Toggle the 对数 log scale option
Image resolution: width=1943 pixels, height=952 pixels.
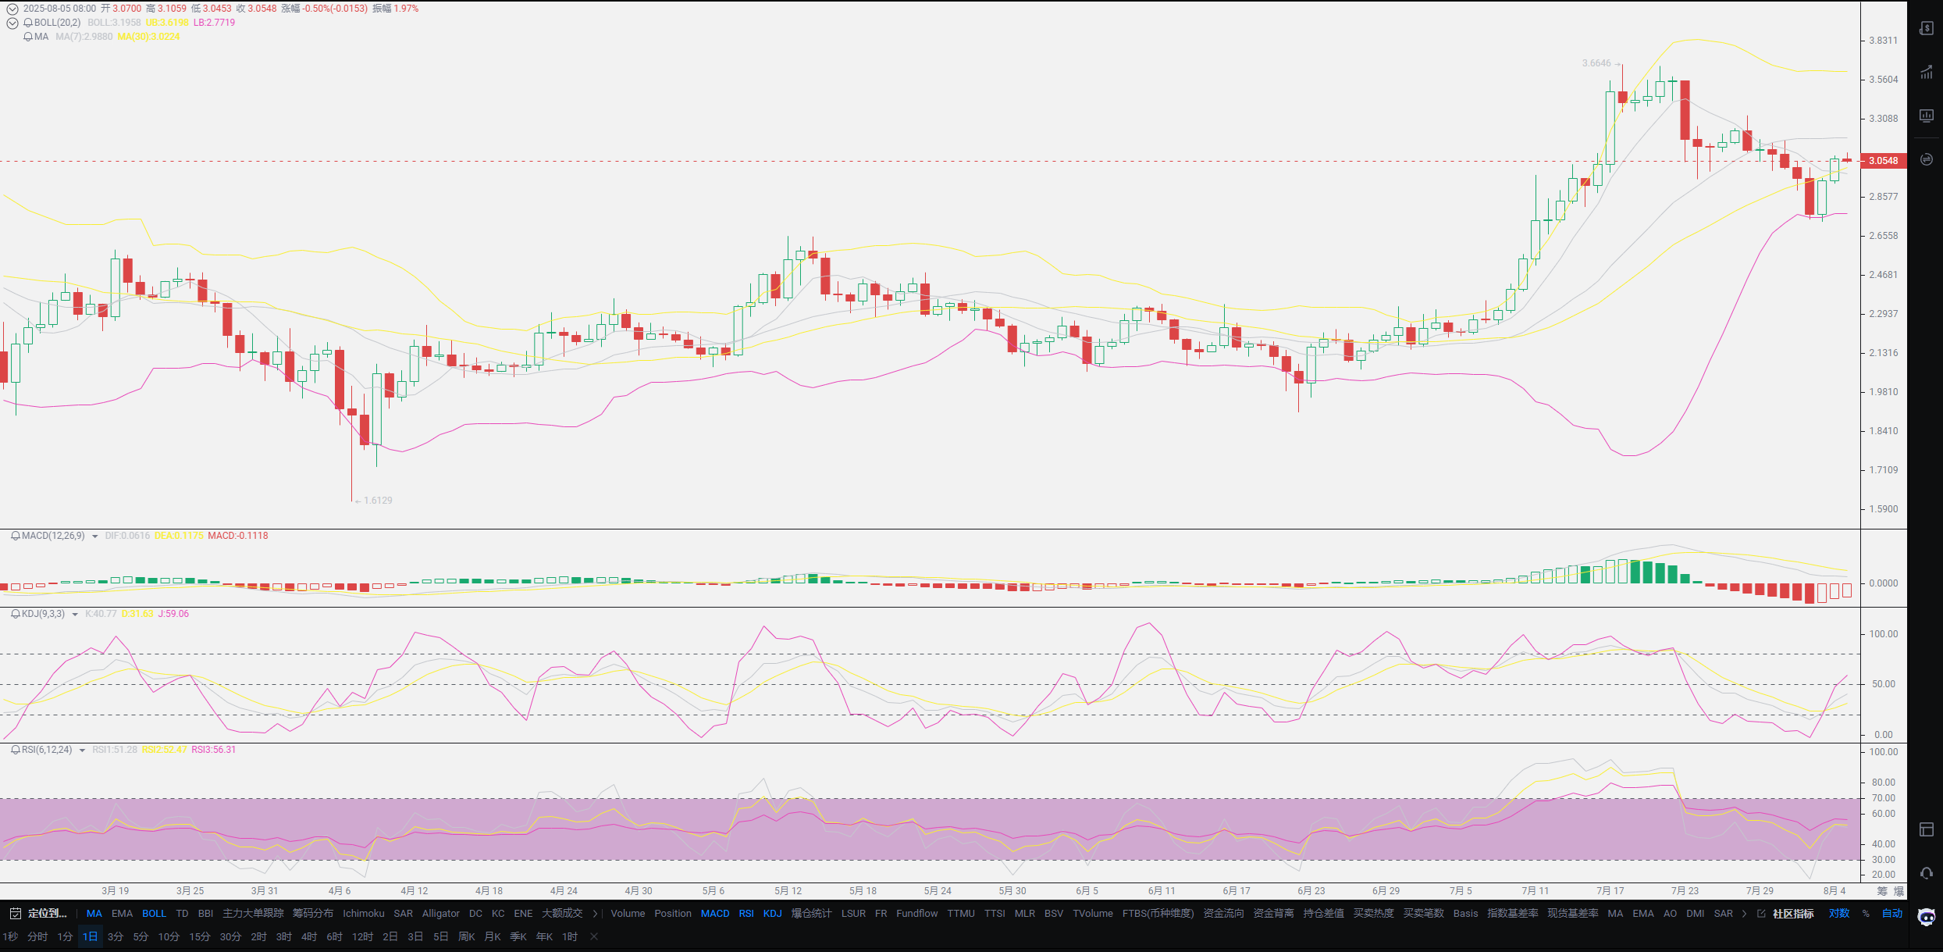1839,914
